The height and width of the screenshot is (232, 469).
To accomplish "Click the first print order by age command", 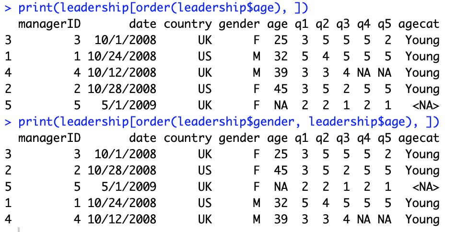I will point(163,8).
